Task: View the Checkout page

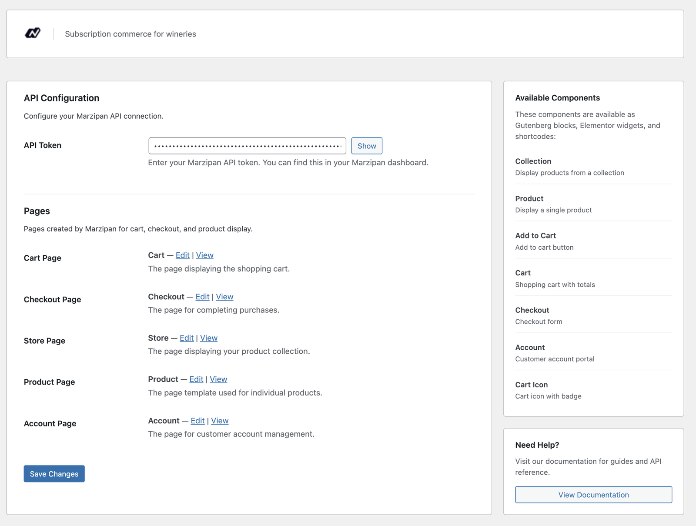Action: [x=224, y=297]
